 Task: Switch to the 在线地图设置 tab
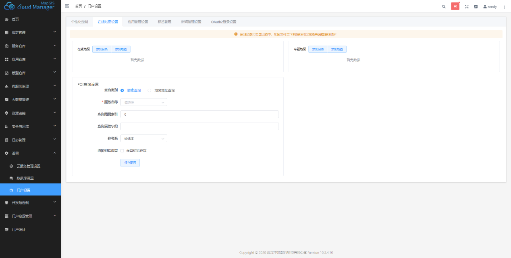tap(108, 22)
